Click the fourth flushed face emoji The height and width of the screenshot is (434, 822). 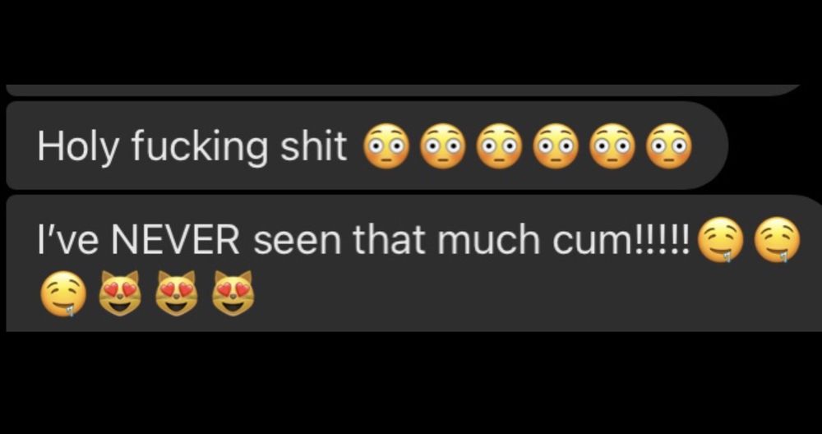pyautogui.click(x=556, y=145)
